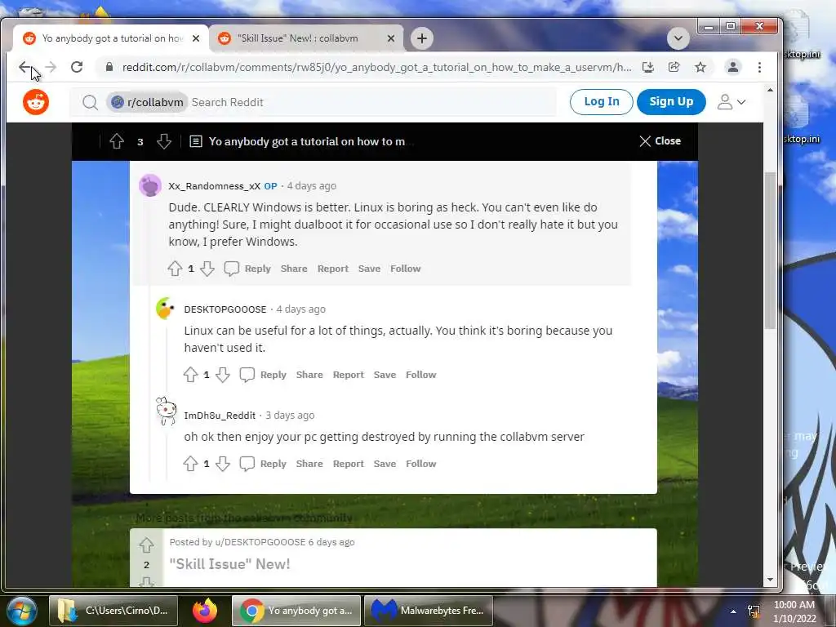Follow DESKTOPGOOOSE's comment
Viewport: 836px width, 627px height.
(x=420, y=375)
